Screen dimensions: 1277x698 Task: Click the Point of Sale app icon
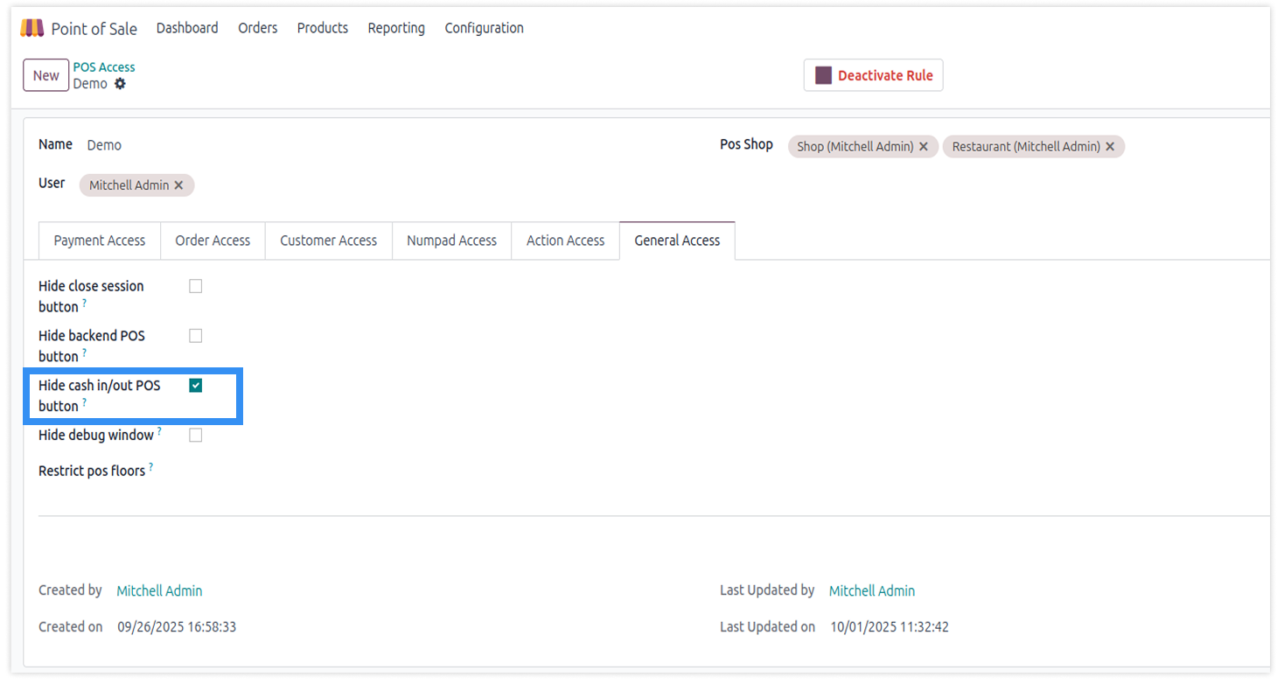(31, 28)
